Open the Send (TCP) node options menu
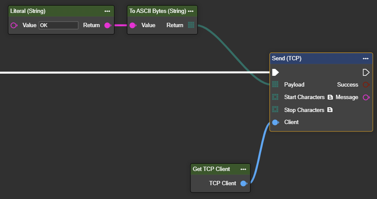This screenshot has height=199, width=377. (x=365, y=59)
